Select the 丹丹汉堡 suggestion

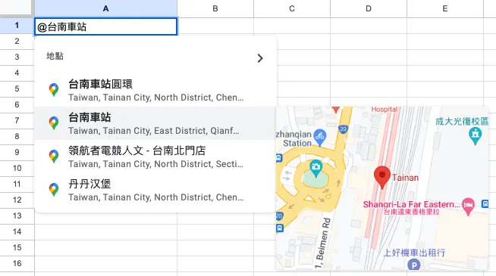pyautogui.click(x=155, y=190)
